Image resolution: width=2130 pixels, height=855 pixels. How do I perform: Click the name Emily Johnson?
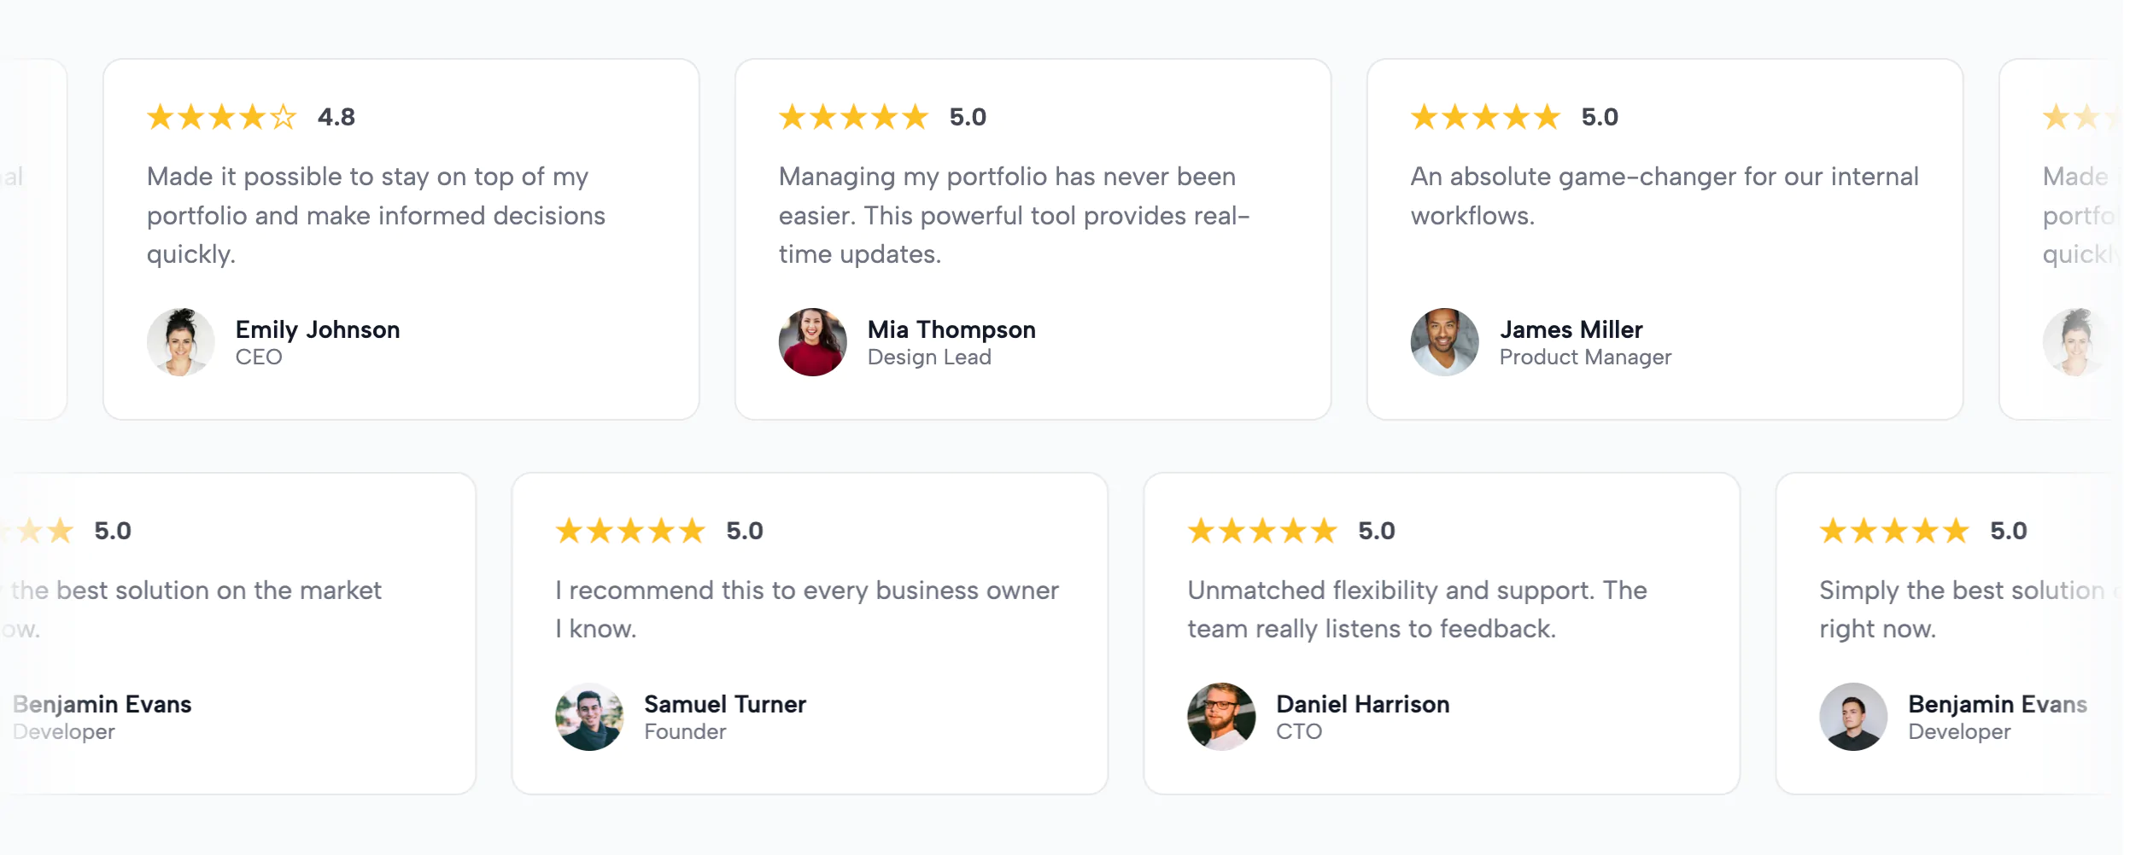318,330
